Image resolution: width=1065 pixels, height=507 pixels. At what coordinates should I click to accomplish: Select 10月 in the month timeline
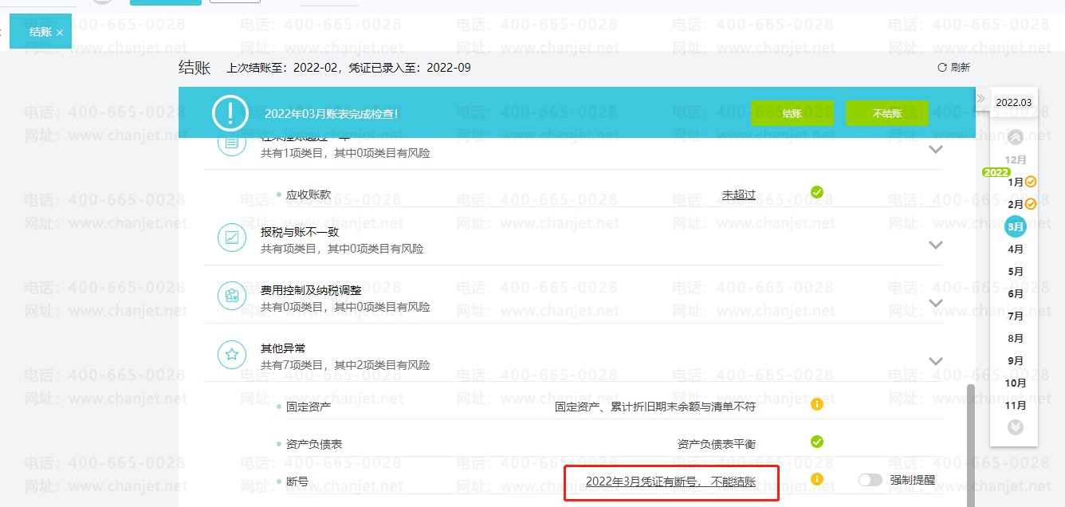point(1016,383)
